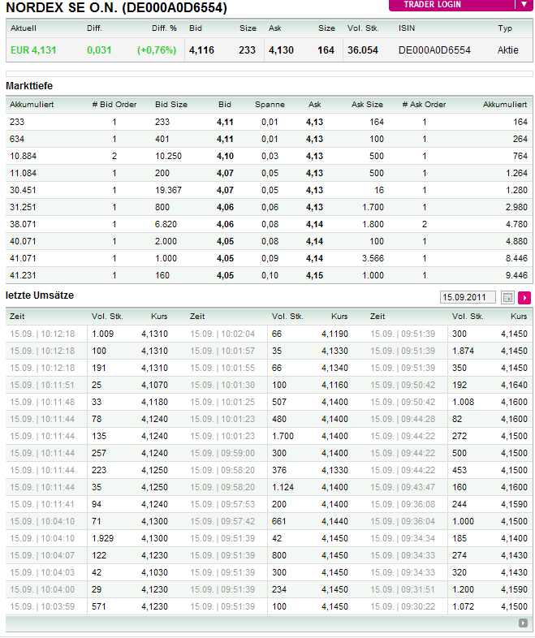Viewport: 535px width, 638px height.
Task: Select ask size 1.800
Action: (373, 224)
